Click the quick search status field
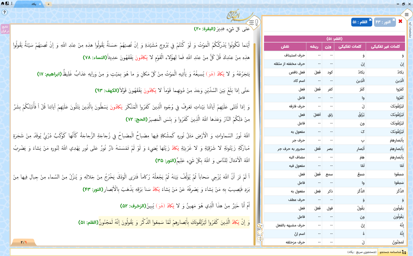The width and height of the screenshot is (413, 256). pyautogui.click(x=194, y=252)
